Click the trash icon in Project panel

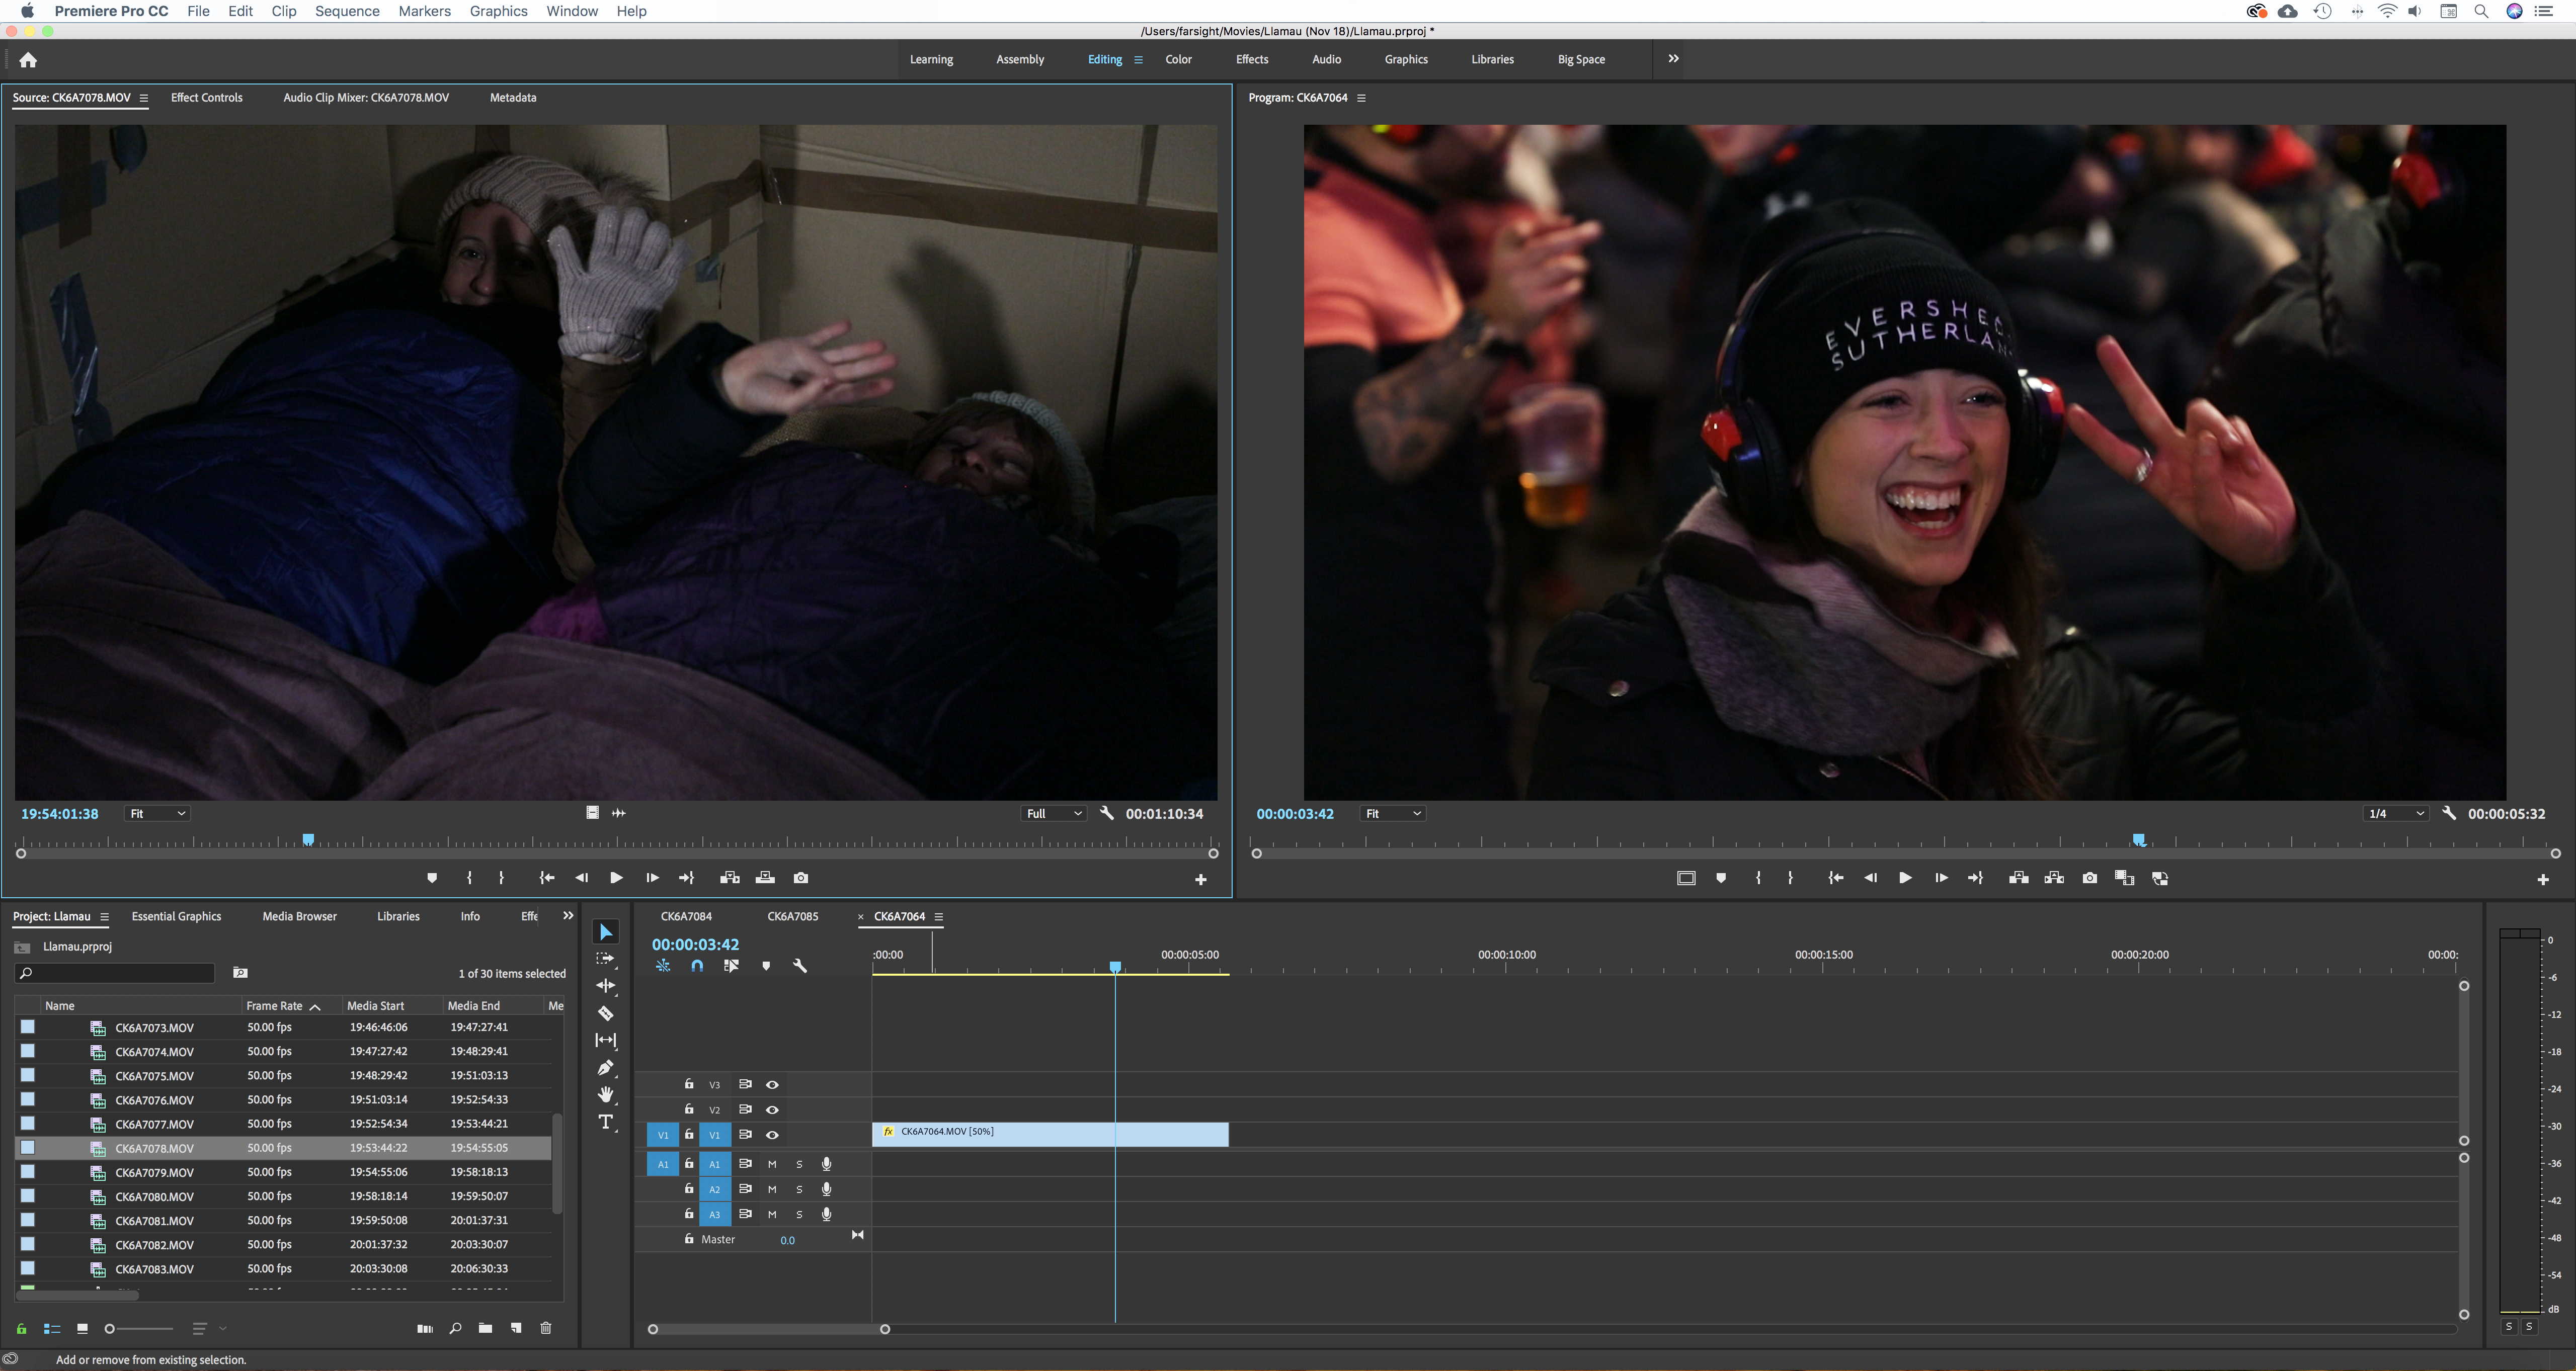pyautogui.click(x=546, y=1328)
